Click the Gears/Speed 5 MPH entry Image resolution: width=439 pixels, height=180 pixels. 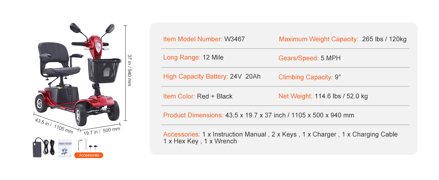(x=309, y=58)
